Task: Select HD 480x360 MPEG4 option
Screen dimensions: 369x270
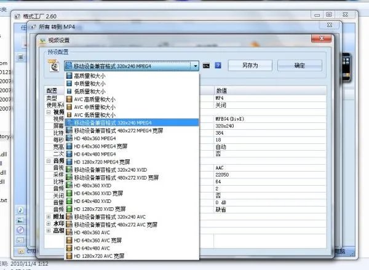Action: click(132, 138)
